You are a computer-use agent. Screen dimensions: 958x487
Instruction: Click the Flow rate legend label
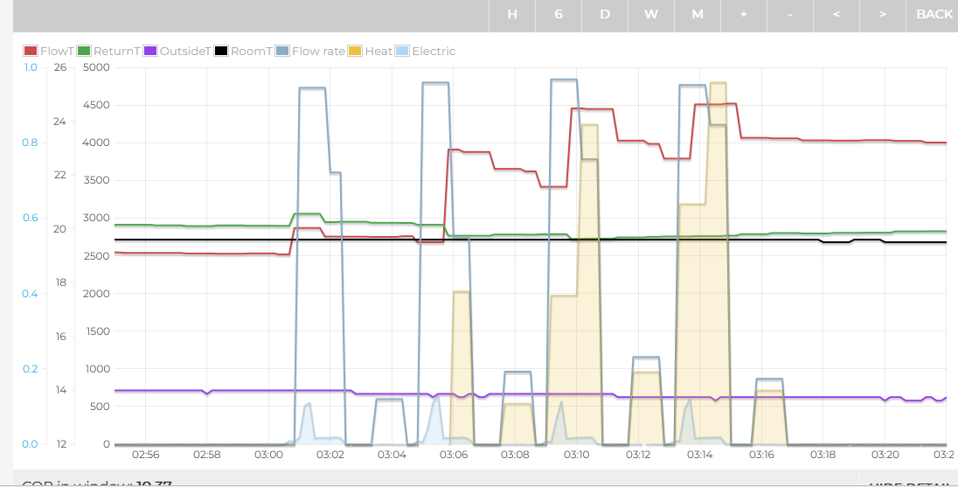318,52
